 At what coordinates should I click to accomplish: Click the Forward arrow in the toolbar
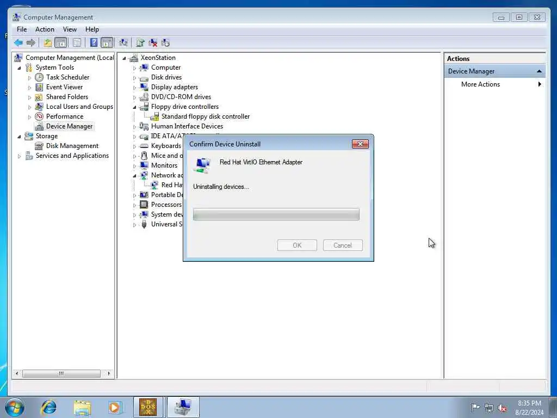(31, 43)
